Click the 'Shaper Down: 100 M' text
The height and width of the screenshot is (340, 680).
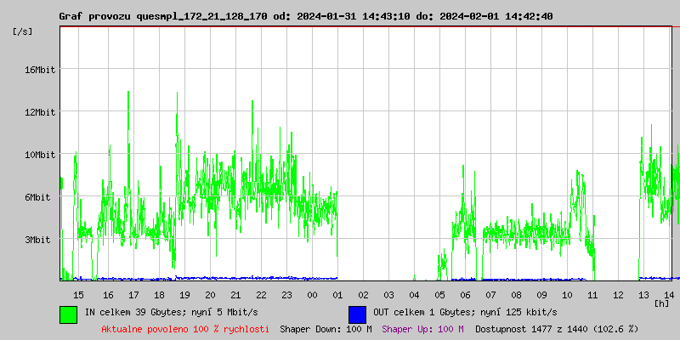pyautogui.click(x=326, y=329)
